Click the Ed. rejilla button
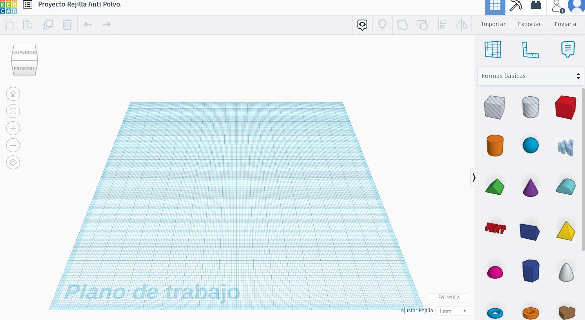585x320 pixels. [x=449, y=298]
